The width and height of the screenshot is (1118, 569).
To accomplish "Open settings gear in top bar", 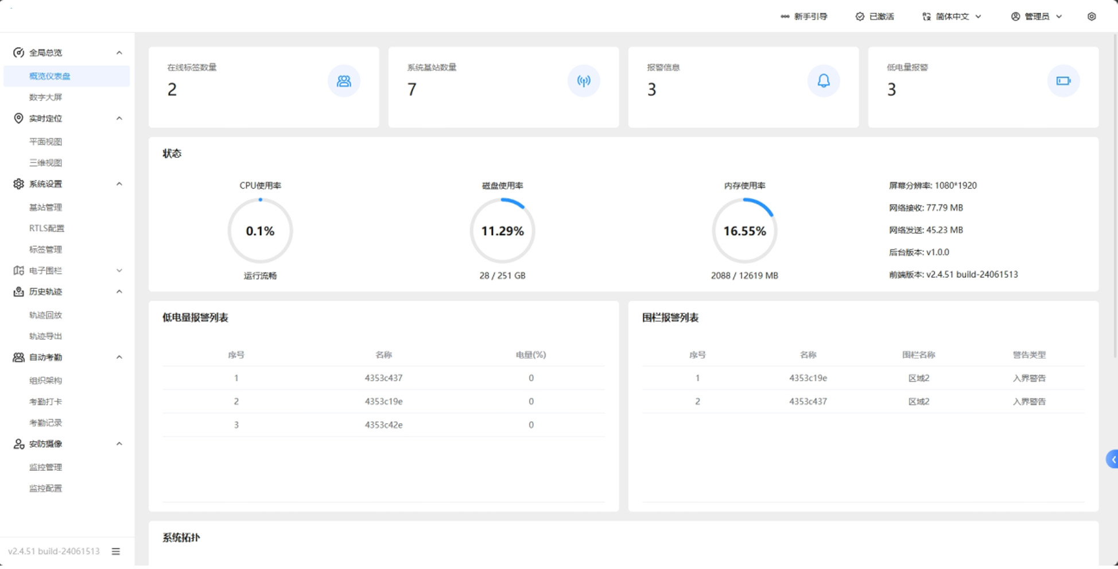I will coord(1092,17).
